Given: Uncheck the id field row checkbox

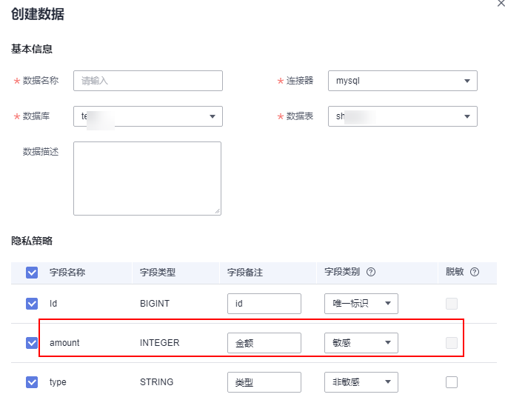Looking at the screenshot, I should (32, 304).
